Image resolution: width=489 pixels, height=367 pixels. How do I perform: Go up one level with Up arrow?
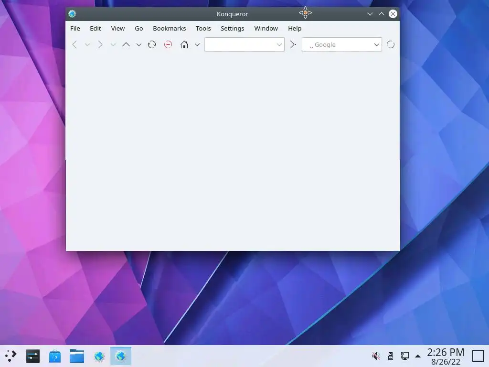pos(126,44)
